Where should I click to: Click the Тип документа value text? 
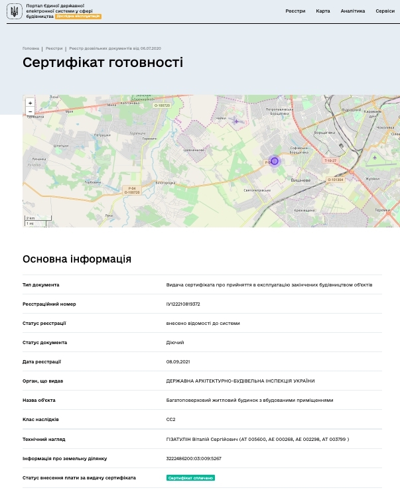point(269,285)
